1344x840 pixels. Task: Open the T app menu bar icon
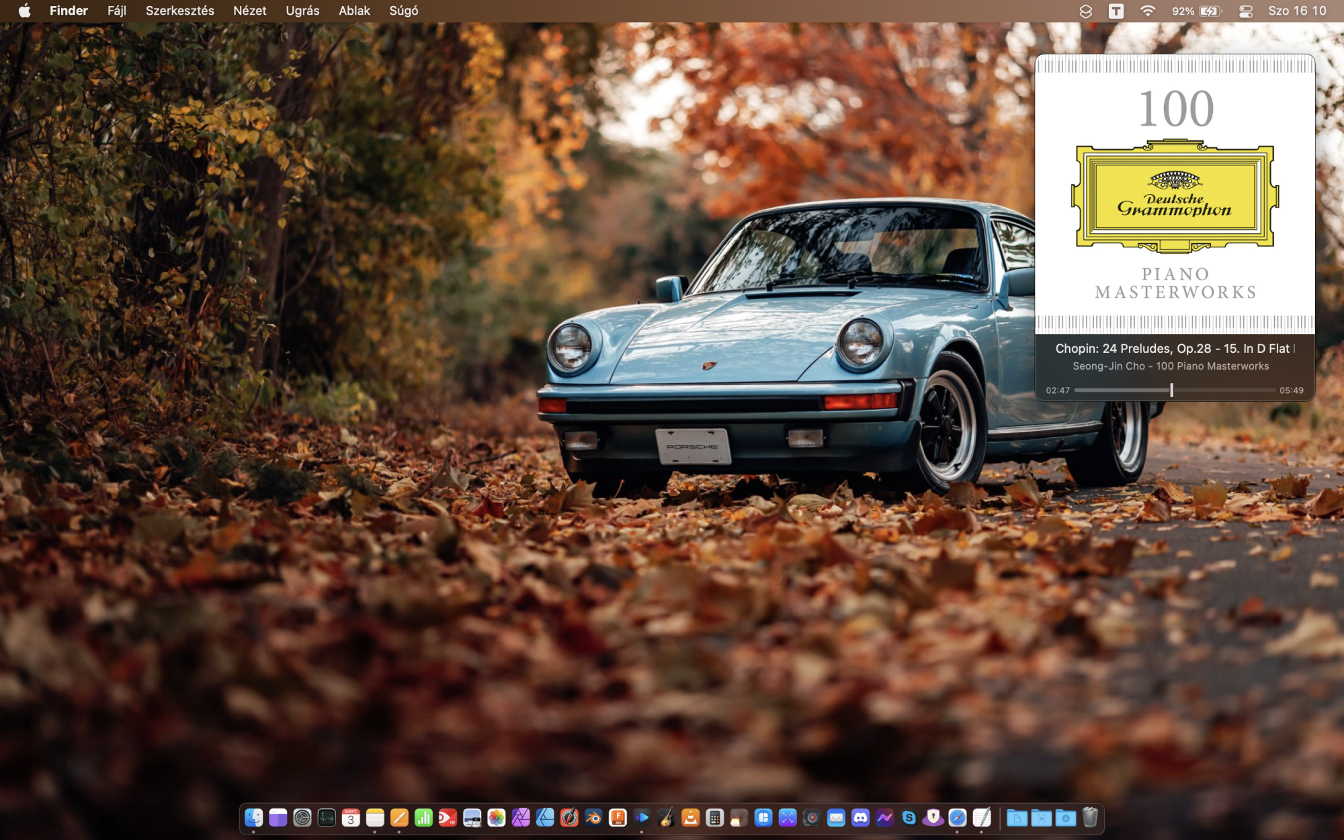(1116, 11)
